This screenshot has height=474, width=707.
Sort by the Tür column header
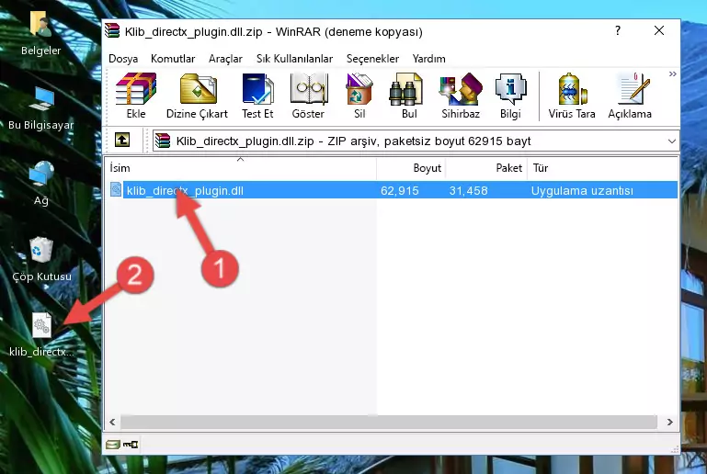click(x=602, y=168)
